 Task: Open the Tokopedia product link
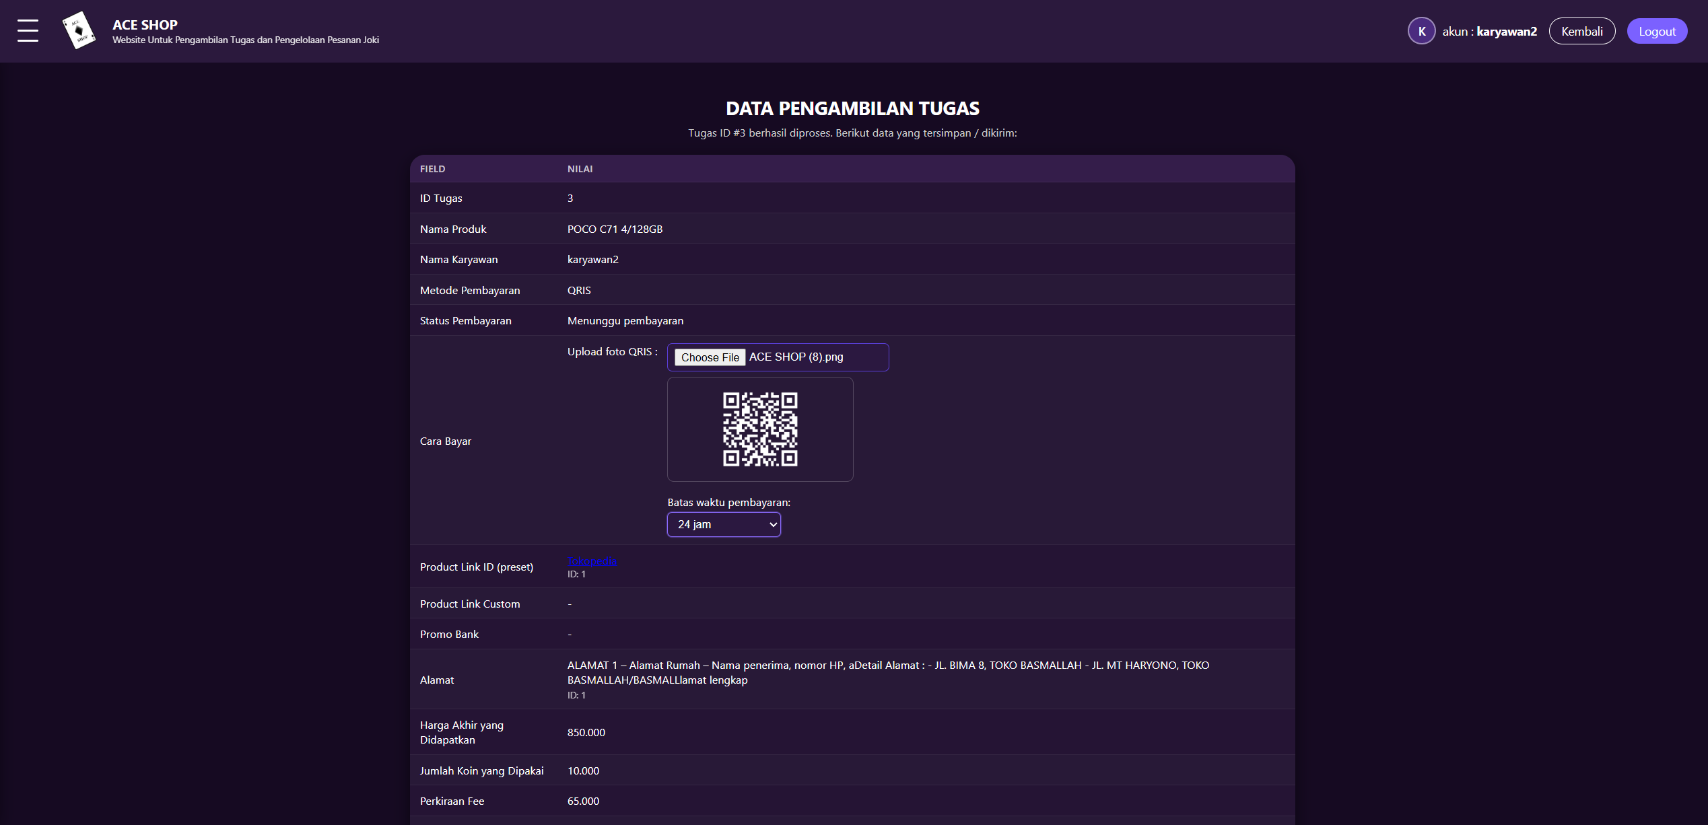pos(592,561)
